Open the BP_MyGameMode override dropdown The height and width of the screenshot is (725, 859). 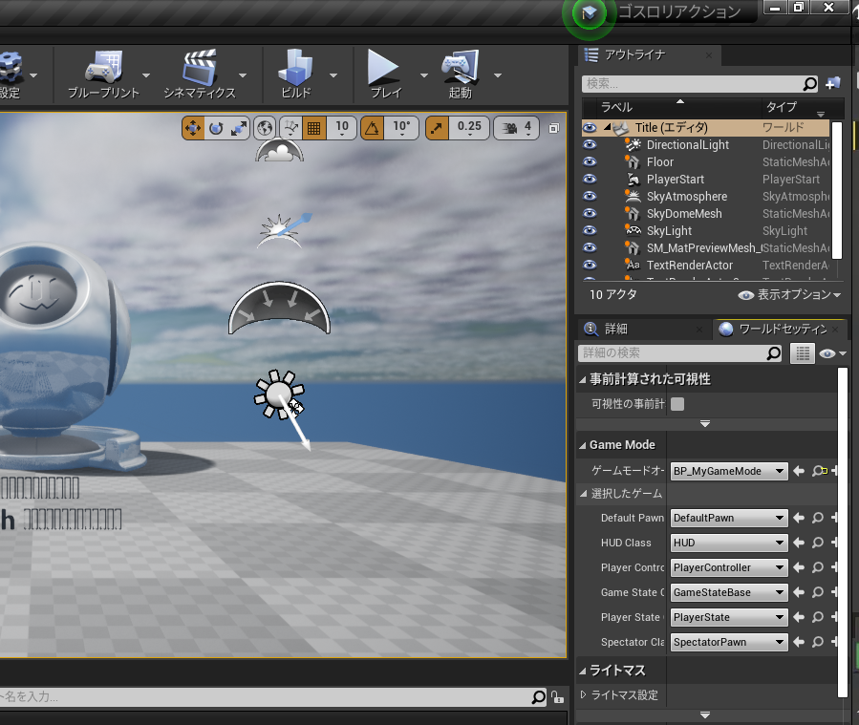pos(729,471)
